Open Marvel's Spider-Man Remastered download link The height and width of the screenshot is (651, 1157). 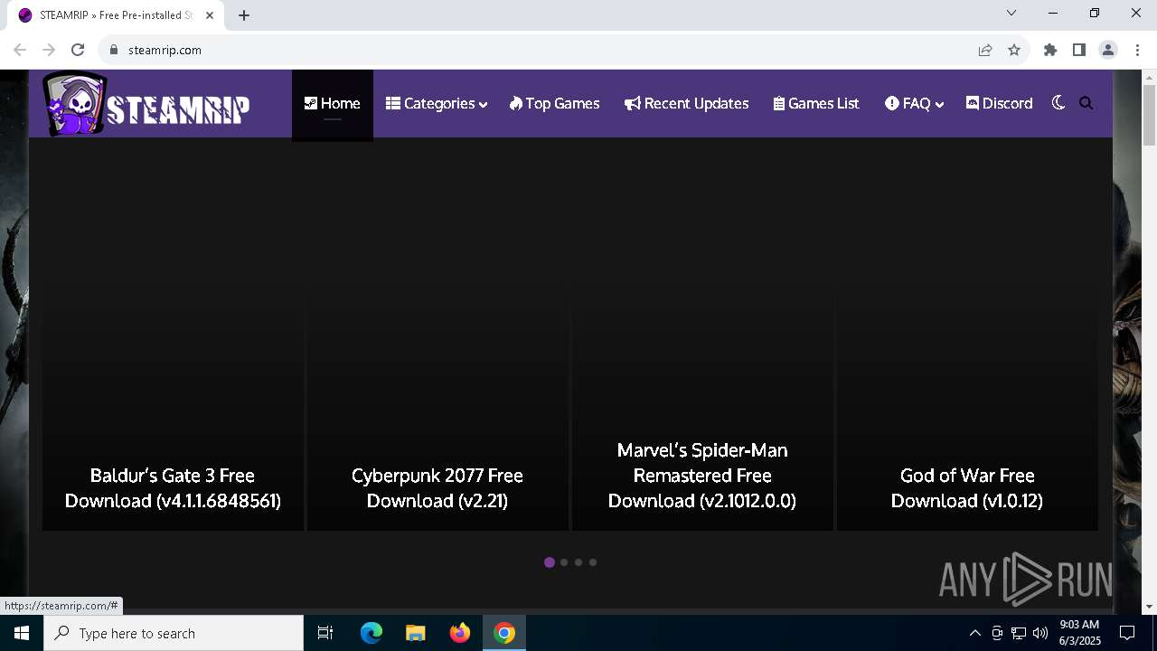(702, 476)
